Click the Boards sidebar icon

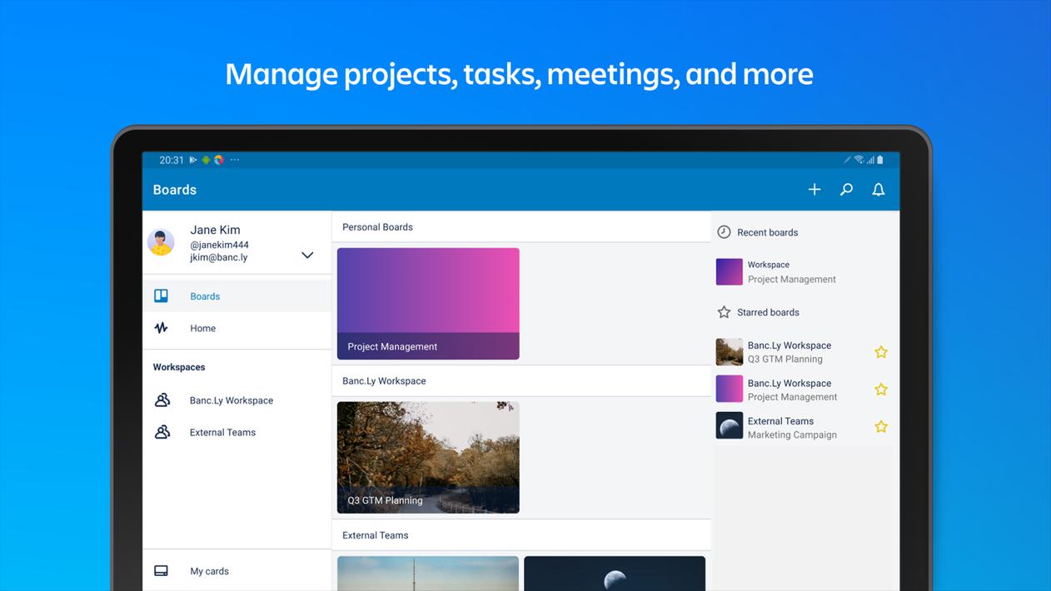pos(161,295)
